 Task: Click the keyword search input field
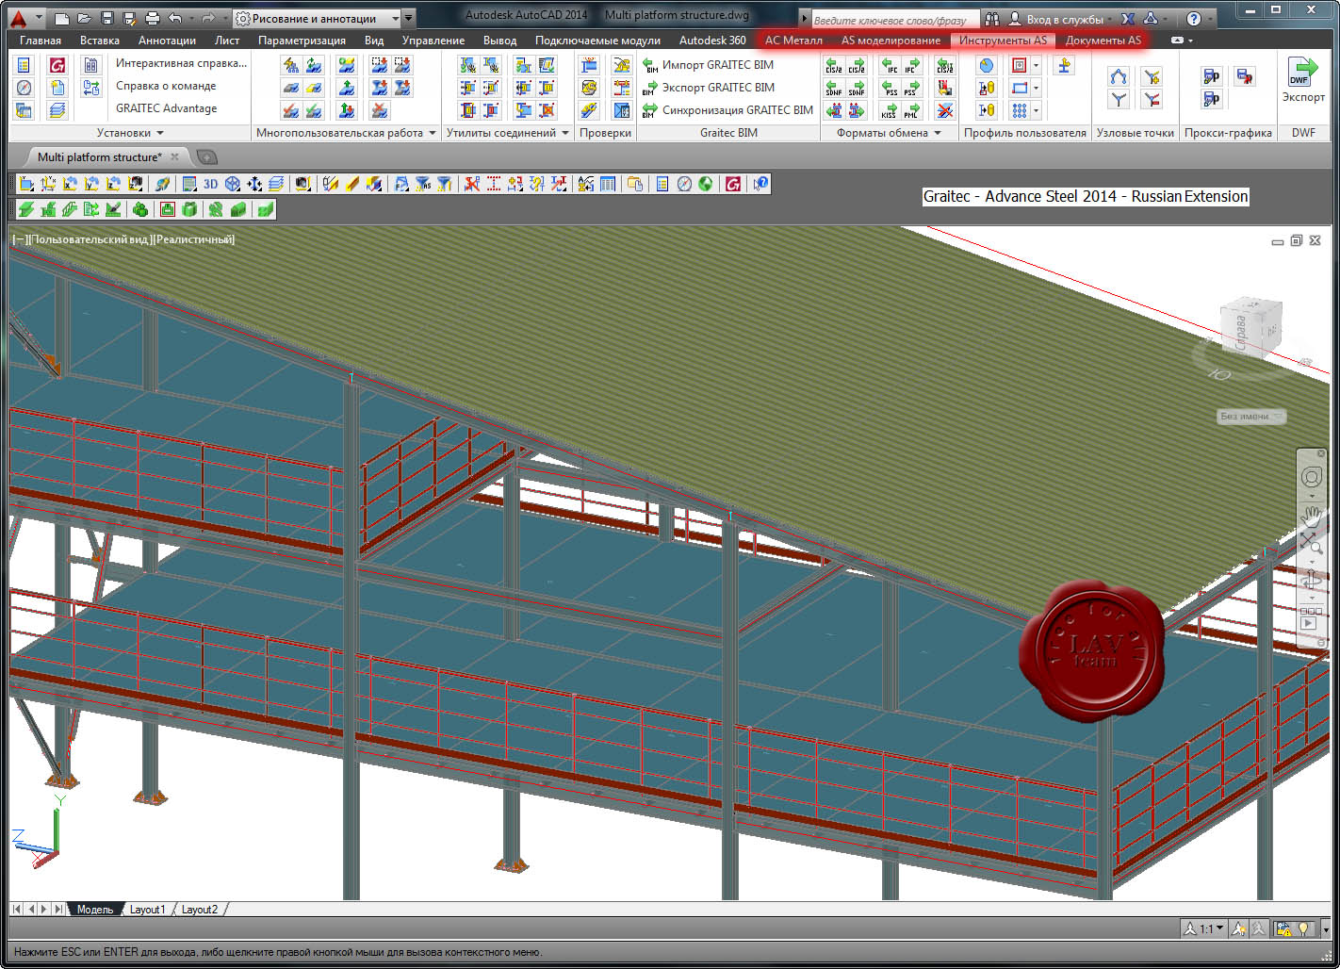coord(894,19)
